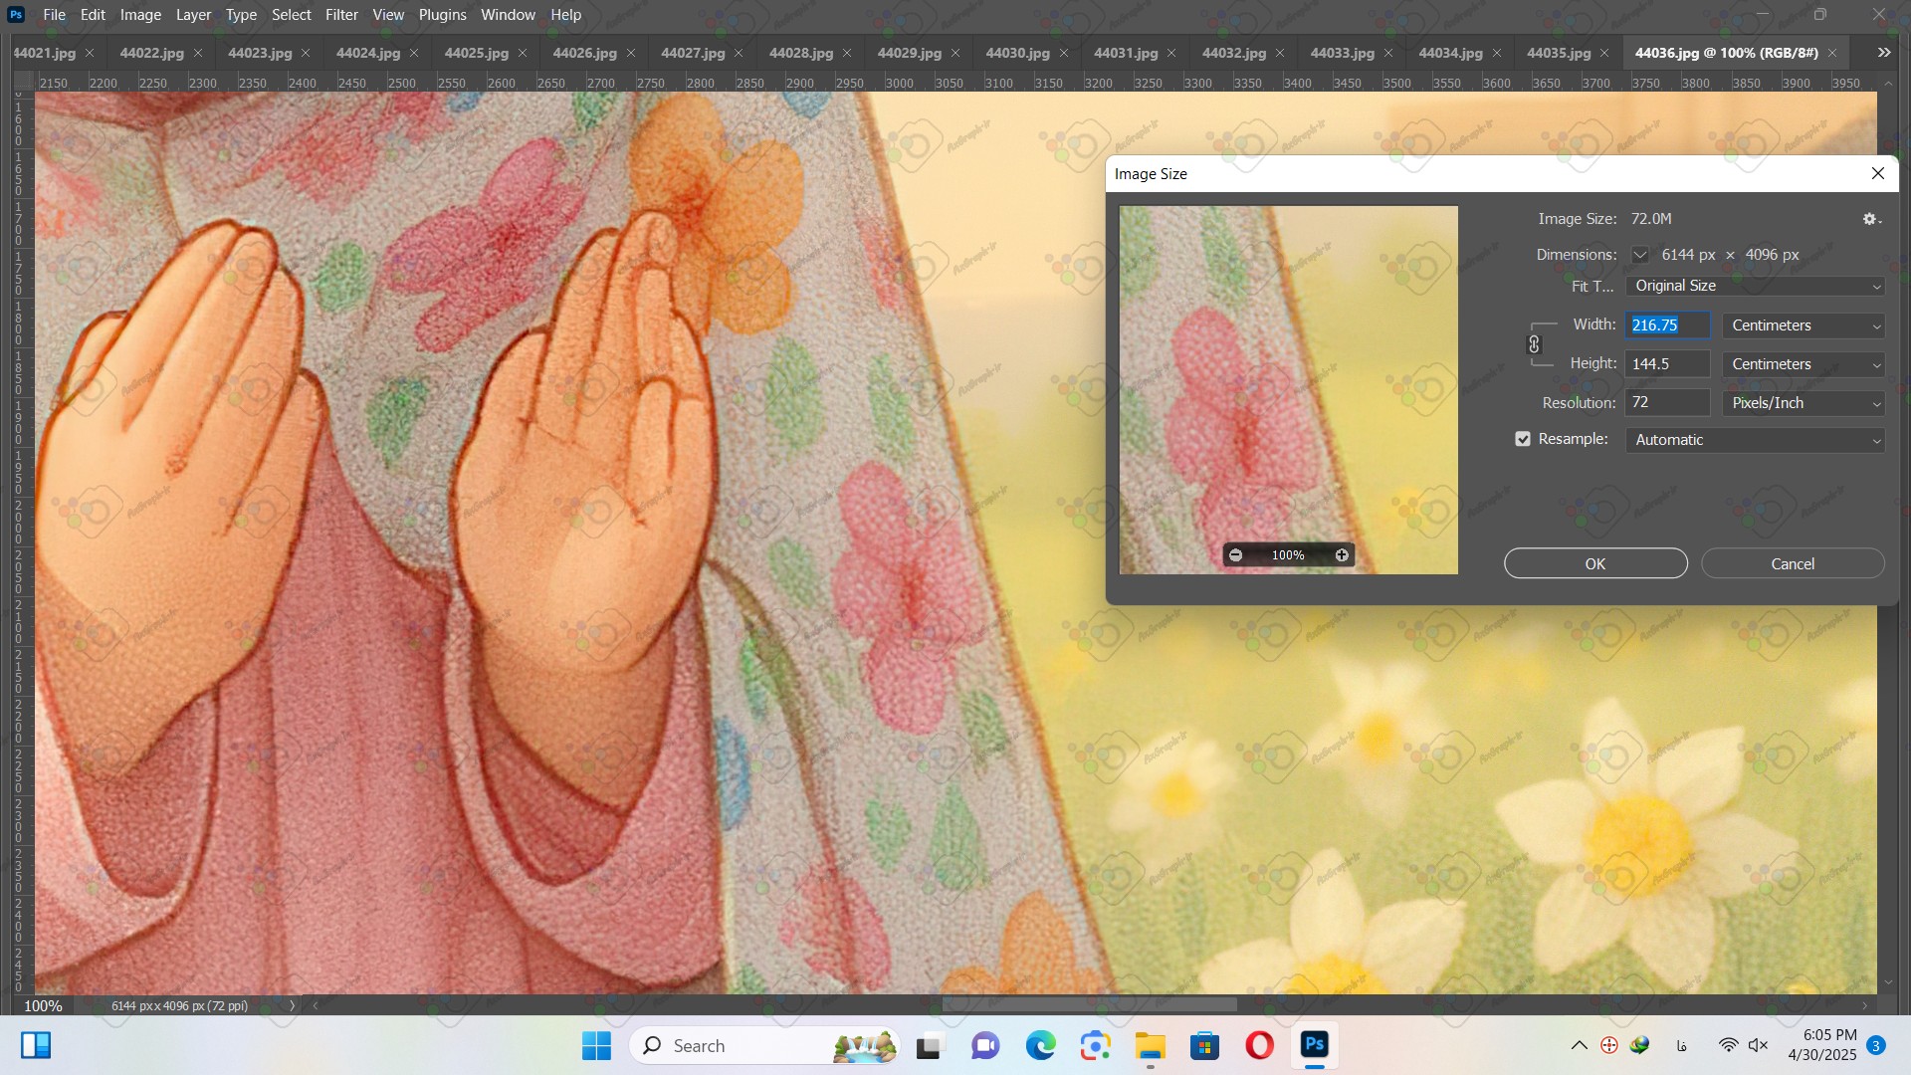The width and height of the screenshot is (1911, 1075).
Task: Open the Filter menu
Action: click(341, 15)
